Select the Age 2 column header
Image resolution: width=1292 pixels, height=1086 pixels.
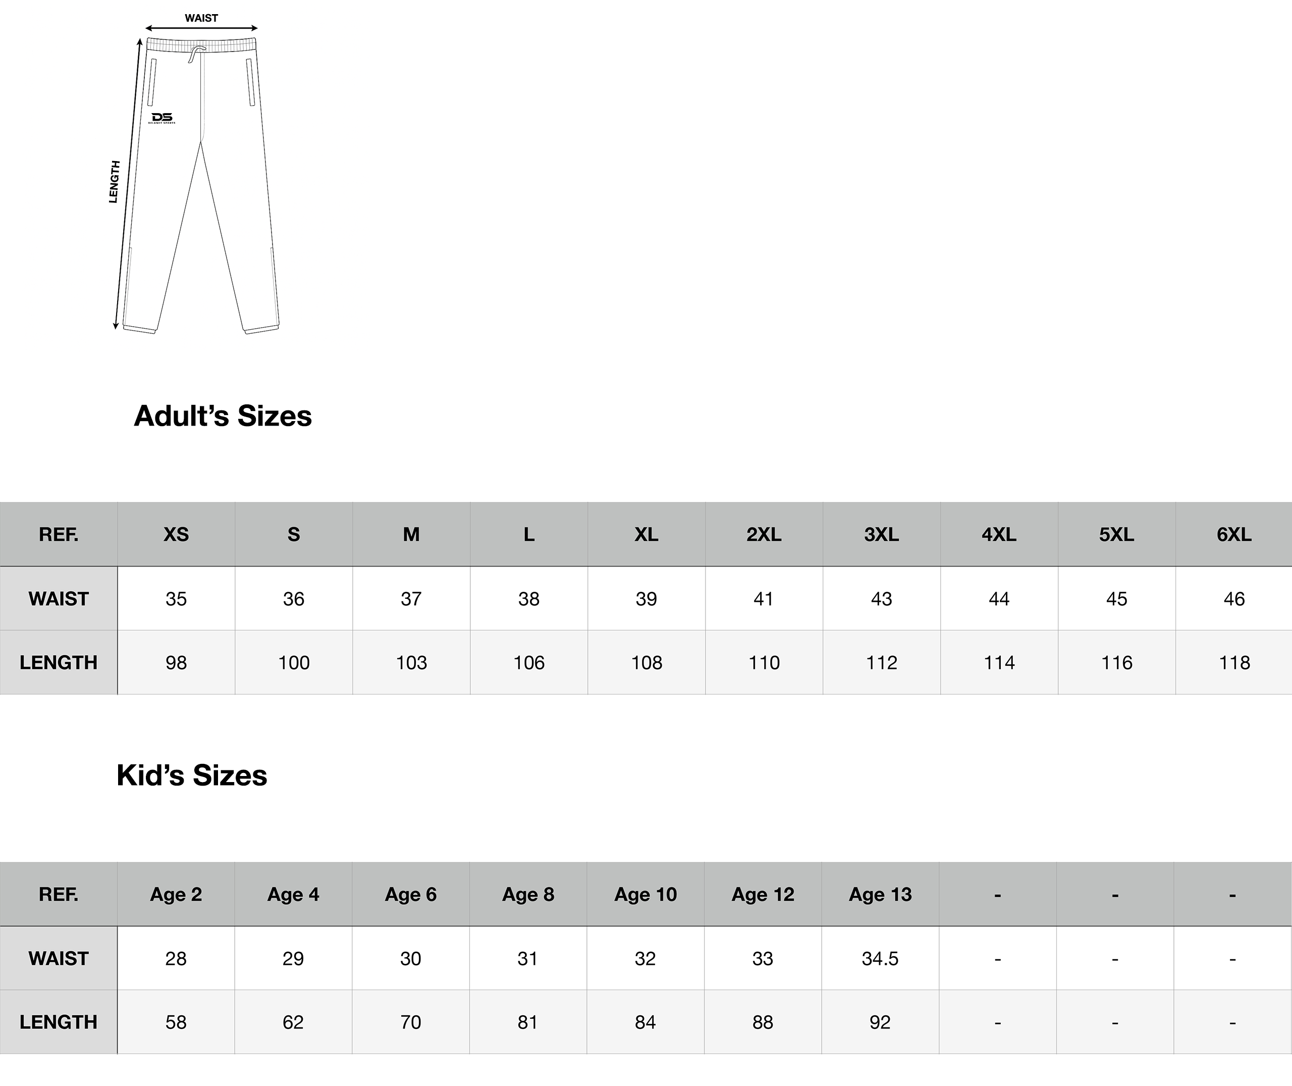point(176,895)
